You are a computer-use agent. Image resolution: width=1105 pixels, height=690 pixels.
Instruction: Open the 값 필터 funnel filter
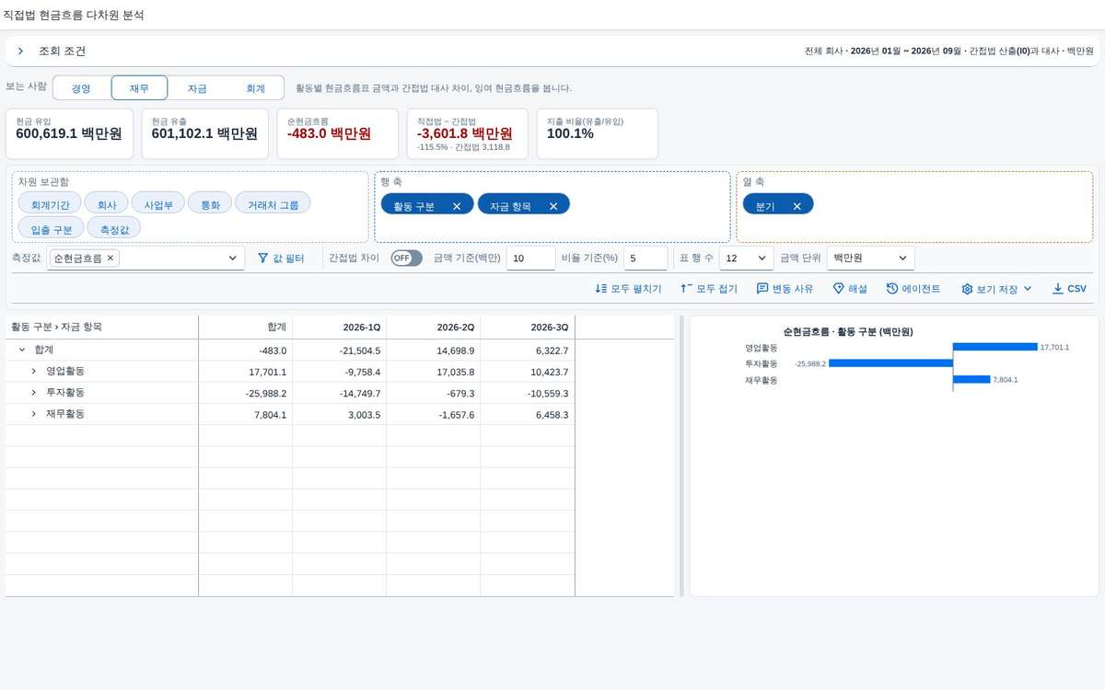click(x=281, y=259)
